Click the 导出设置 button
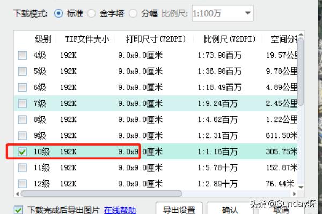322x214 pixels. coord(179,209)
